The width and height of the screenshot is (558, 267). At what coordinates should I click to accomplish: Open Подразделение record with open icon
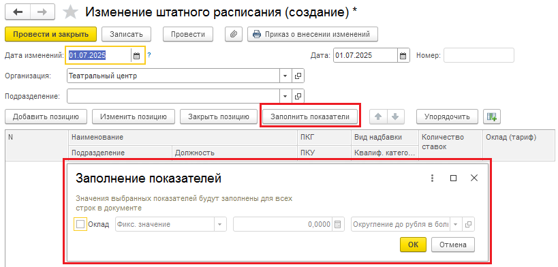298,96
